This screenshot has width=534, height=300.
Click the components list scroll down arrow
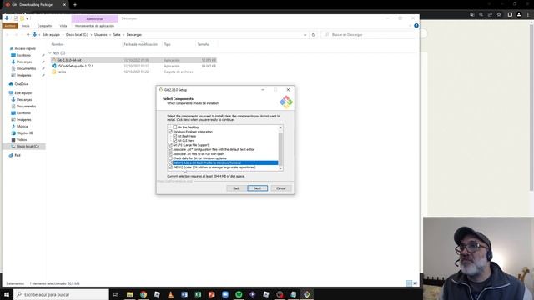point(280,168)
